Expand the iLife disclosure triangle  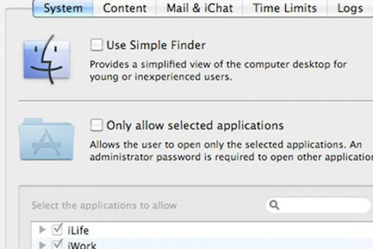42,229
